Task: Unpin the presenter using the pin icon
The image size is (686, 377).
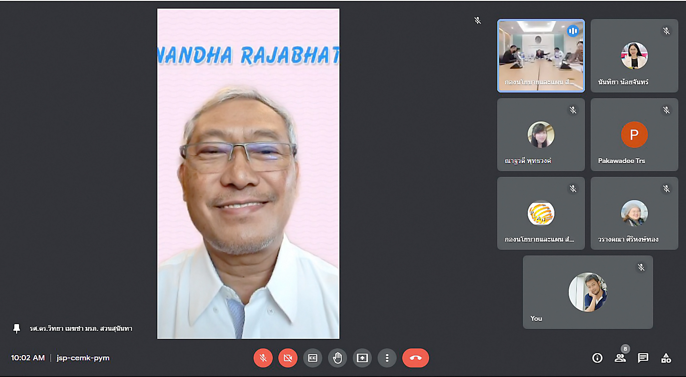Action: point(17,328)
